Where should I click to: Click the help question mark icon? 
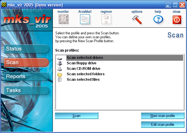(x=158, y=19)
